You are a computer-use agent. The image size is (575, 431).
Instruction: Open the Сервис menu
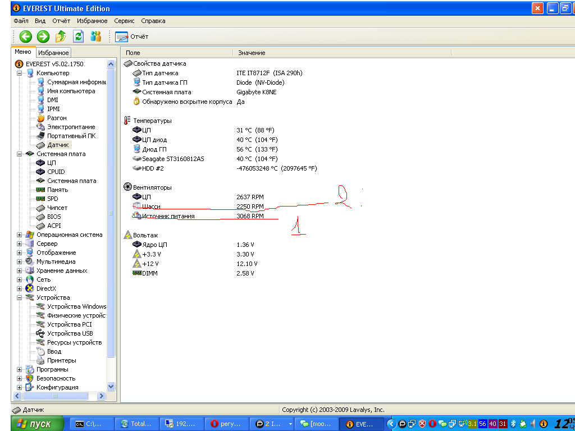tap(124, 21)
